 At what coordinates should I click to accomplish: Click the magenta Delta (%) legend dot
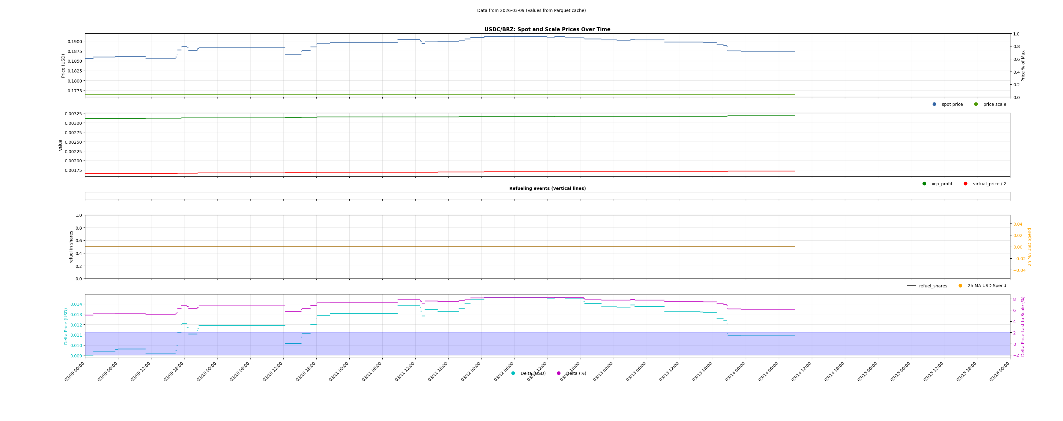(x=559, y=373)
